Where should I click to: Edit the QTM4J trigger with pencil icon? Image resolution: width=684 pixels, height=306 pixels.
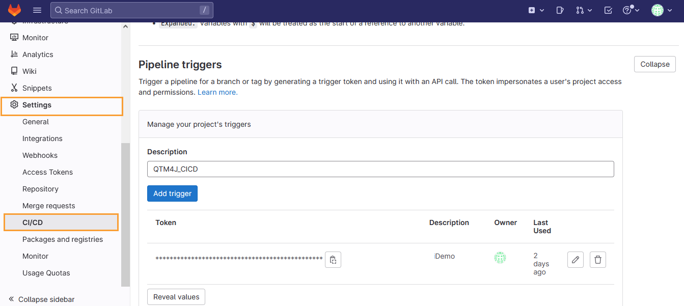[x=575, y=259]
